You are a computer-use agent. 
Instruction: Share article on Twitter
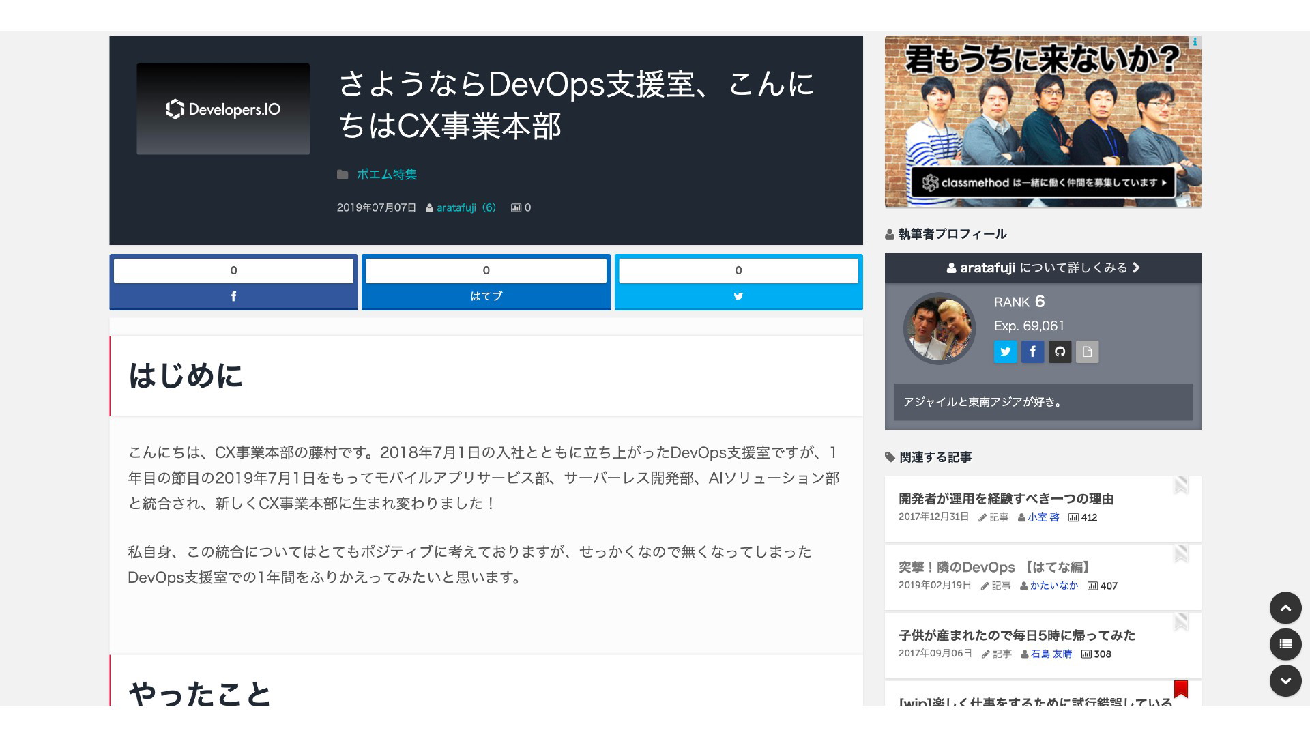point(738,296)
